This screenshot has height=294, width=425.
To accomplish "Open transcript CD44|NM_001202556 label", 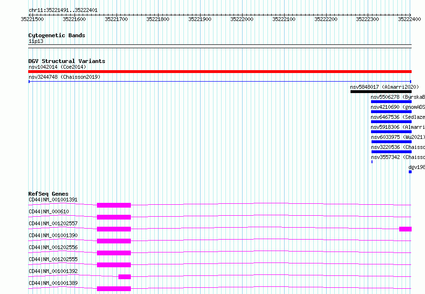I will click(53, 247).
